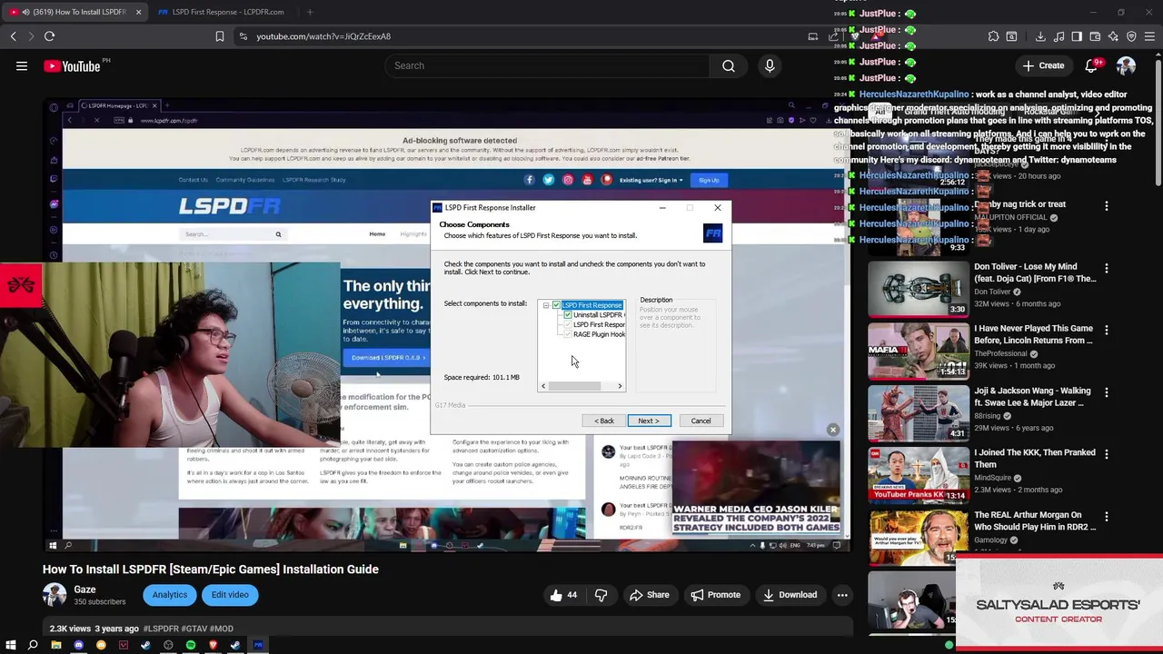This screenshot has width=1163, height=654.
Task: Reload the page in the browser
Action: coord(49,36)
